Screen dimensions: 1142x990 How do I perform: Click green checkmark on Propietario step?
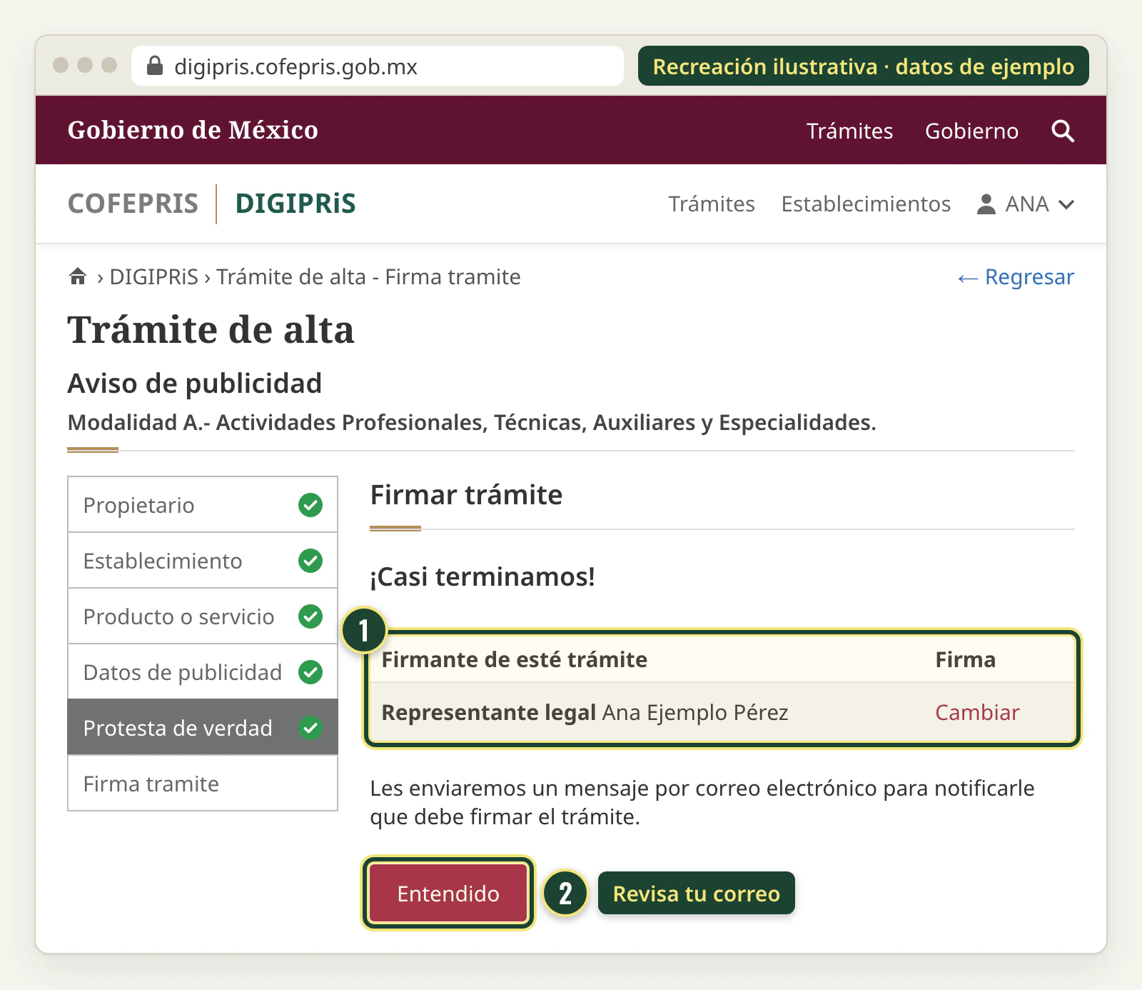pos(310,505)
